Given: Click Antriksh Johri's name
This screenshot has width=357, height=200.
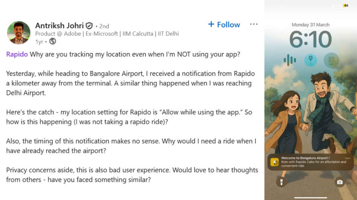Looking at the screenshot, I should 60,25.
